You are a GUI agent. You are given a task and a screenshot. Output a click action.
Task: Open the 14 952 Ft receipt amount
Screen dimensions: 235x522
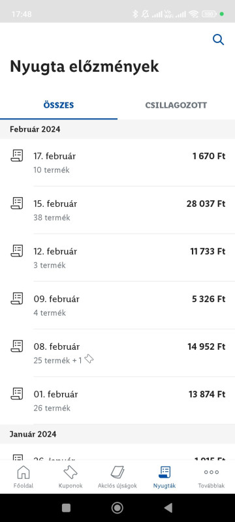pos(206,346)
